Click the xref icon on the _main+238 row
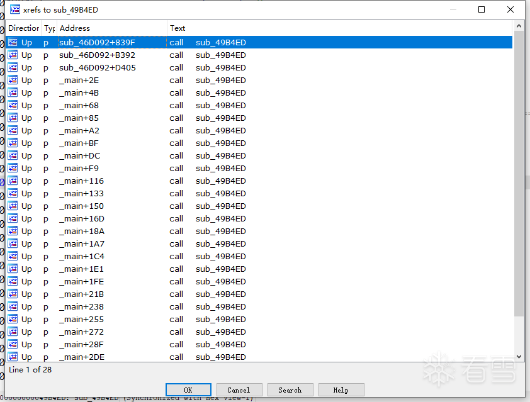 tap(13, 306)
